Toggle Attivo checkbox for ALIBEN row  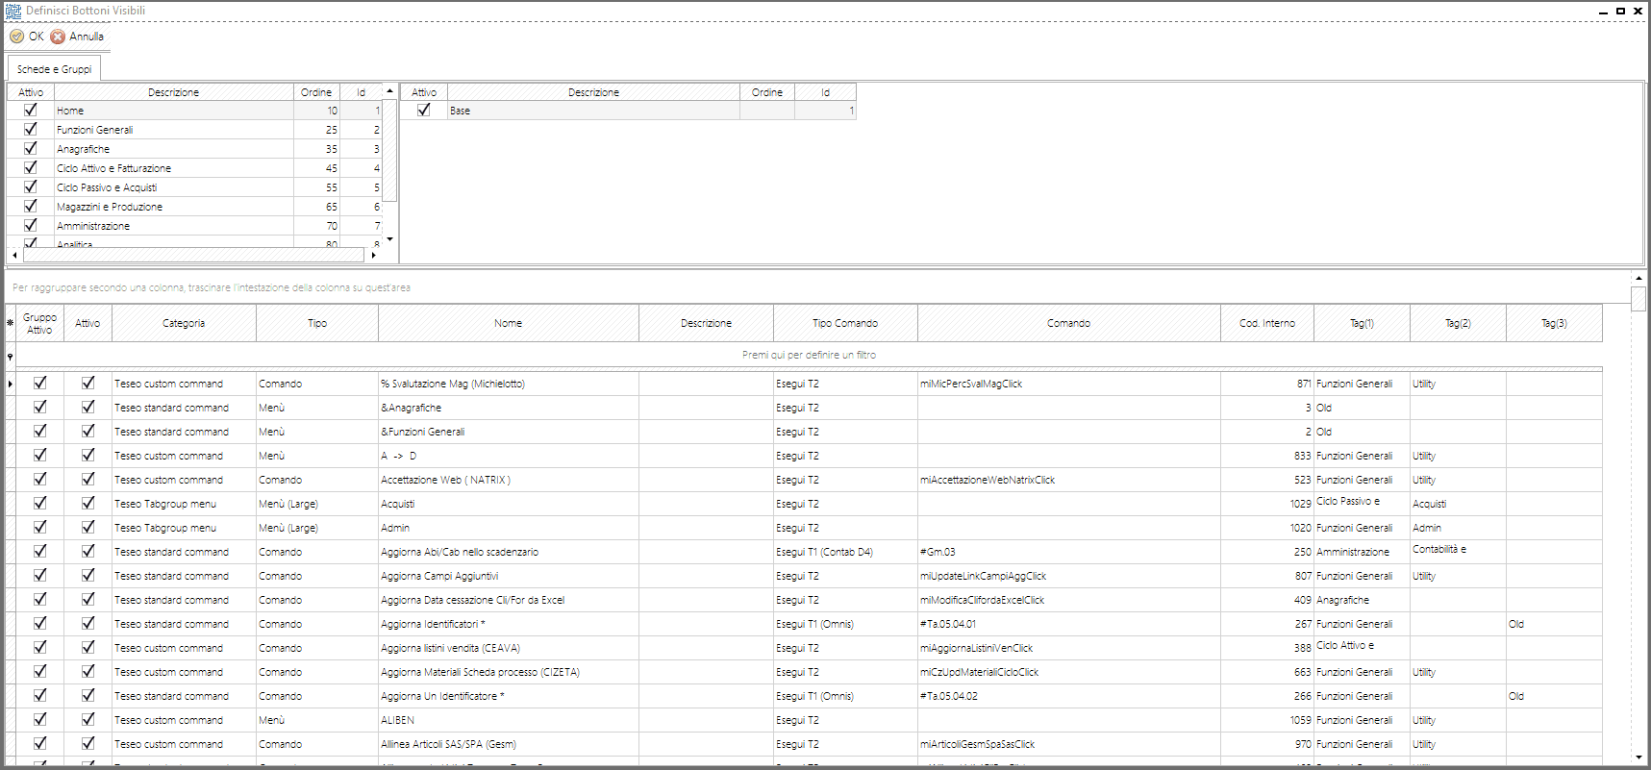pyautogui.click(x=88, y=719)
